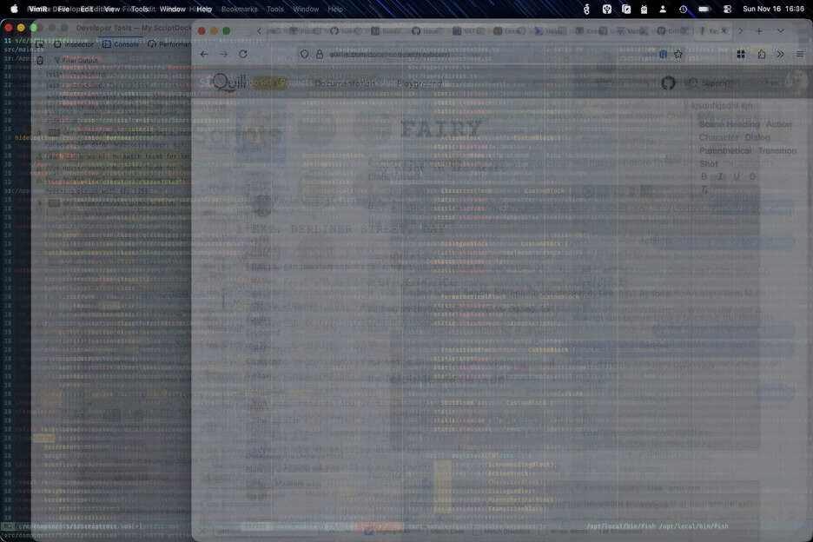Expand the list all tabs chevron
This screenshot has height=542, width=813.
[780, 30]
